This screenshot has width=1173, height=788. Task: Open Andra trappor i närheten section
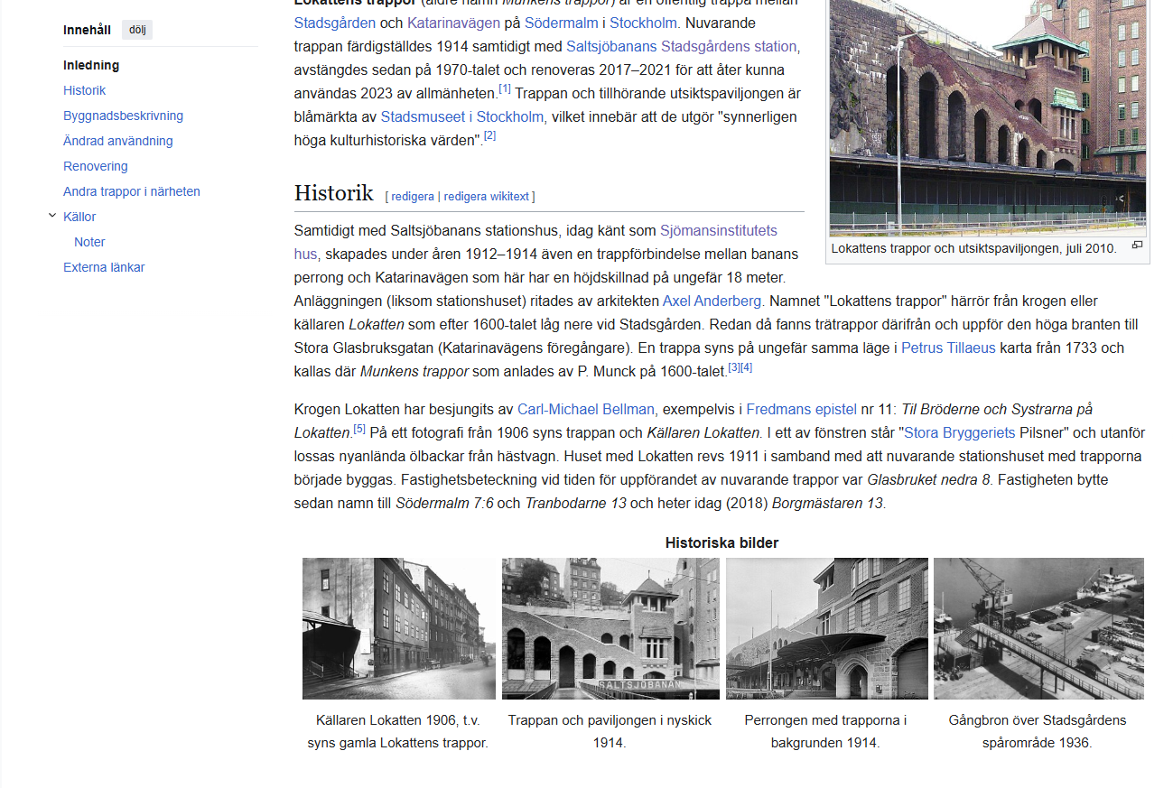click(132, 191)
